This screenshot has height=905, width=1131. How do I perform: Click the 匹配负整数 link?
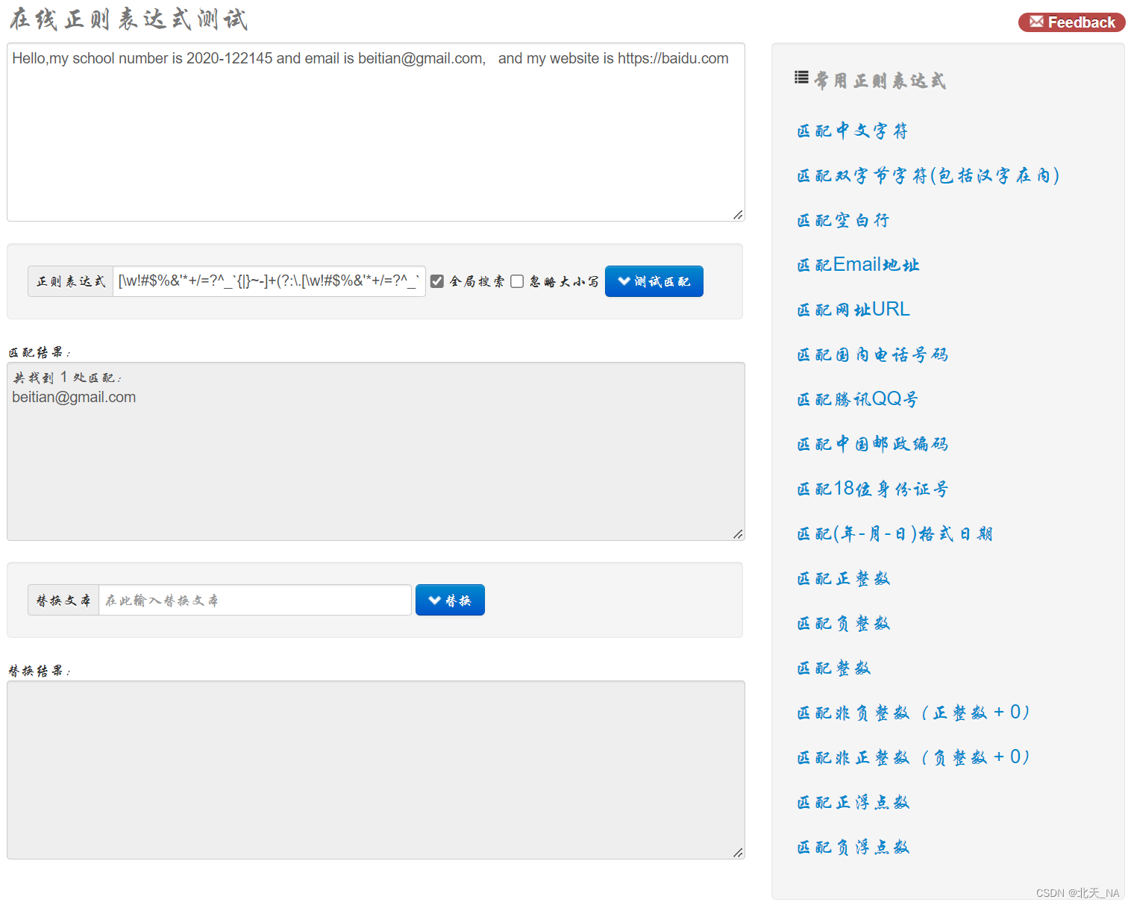click(x=844, y=623)
